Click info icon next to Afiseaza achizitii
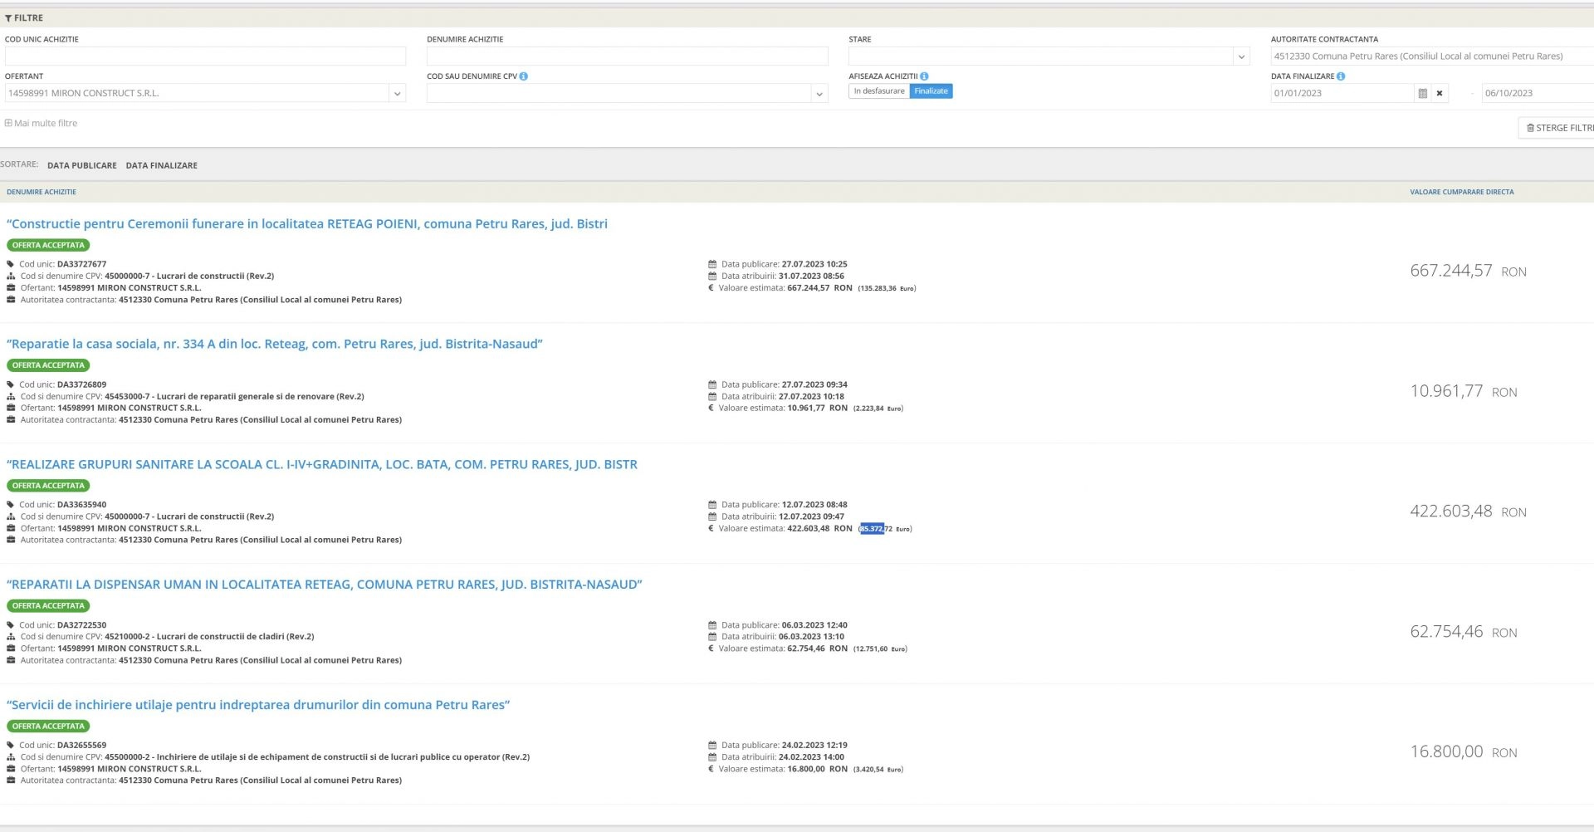The width and height of the screenshot is (1594, 832). (924, 76)
